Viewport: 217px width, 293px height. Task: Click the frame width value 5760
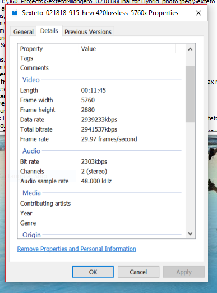click(88, 100)
